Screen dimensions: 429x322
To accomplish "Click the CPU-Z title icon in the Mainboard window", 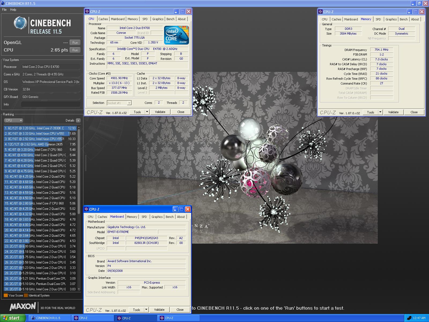I will pos(86,209).
